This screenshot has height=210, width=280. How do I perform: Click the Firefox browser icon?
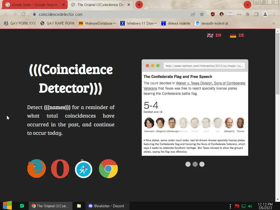[37, 168]
